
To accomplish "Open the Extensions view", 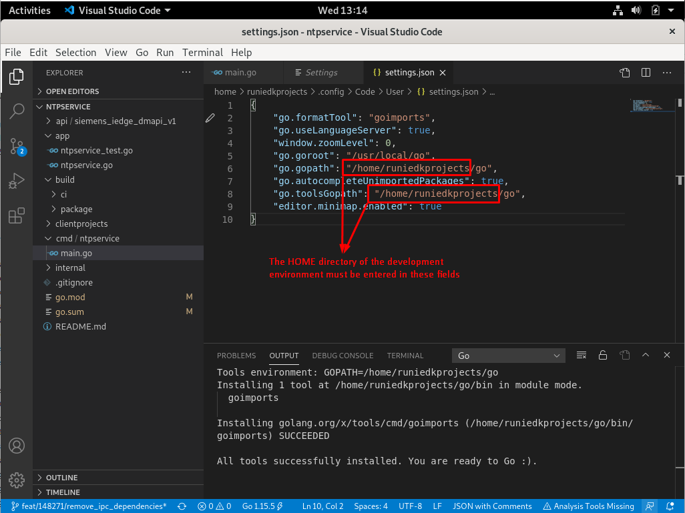I will pos(17,215).
